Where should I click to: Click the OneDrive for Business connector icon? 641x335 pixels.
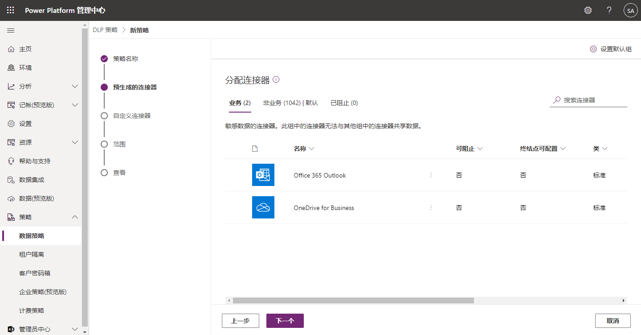coord(263,207)
